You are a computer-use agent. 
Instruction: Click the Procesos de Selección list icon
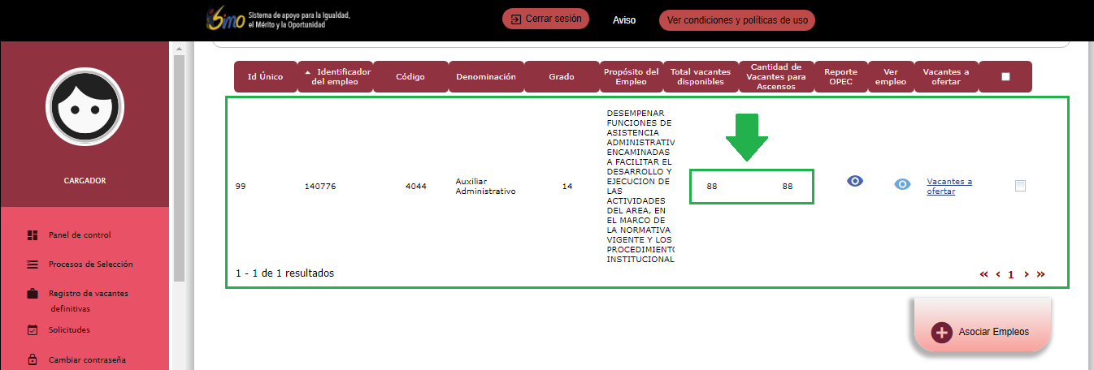[x=33, y=265]
